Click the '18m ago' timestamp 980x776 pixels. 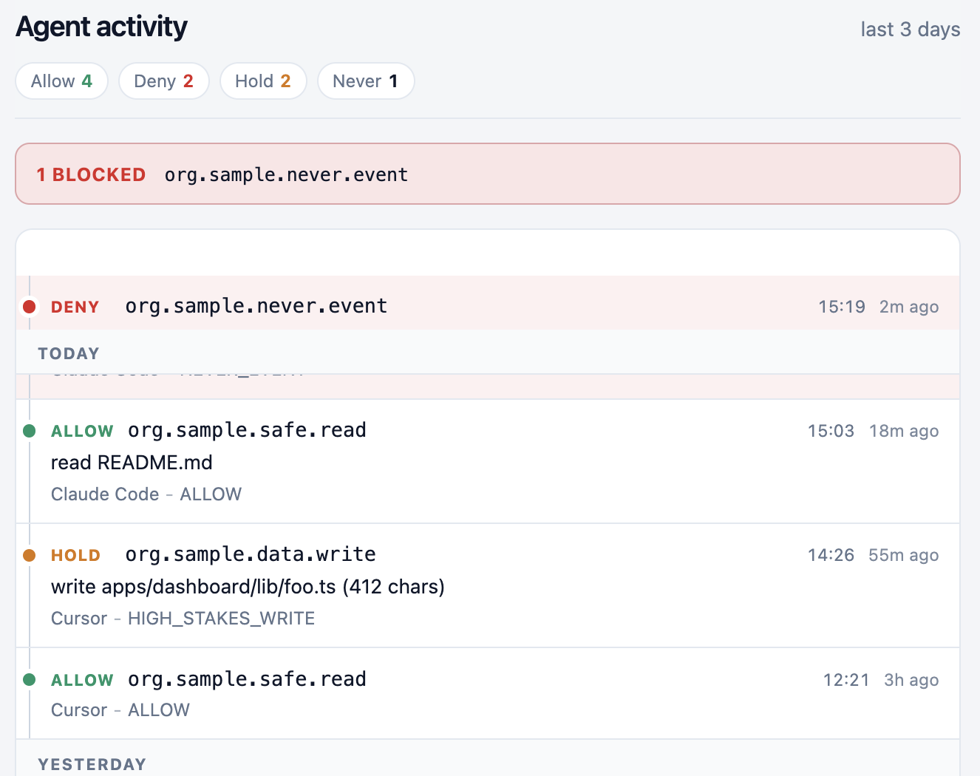click(x=904, y=431)
